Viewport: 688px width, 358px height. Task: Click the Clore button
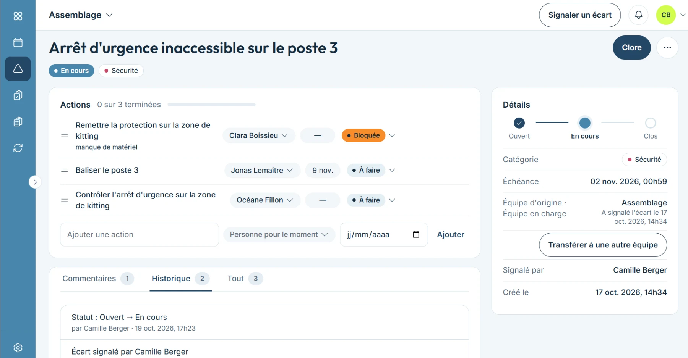click(631, 48)
